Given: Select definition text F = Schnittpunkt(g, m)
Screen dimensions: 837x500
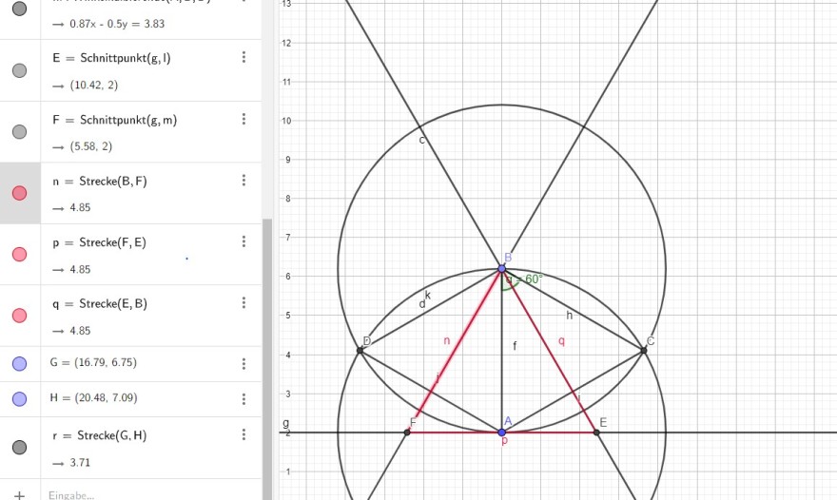Looking at the screenshot, I should coord(115,120).
